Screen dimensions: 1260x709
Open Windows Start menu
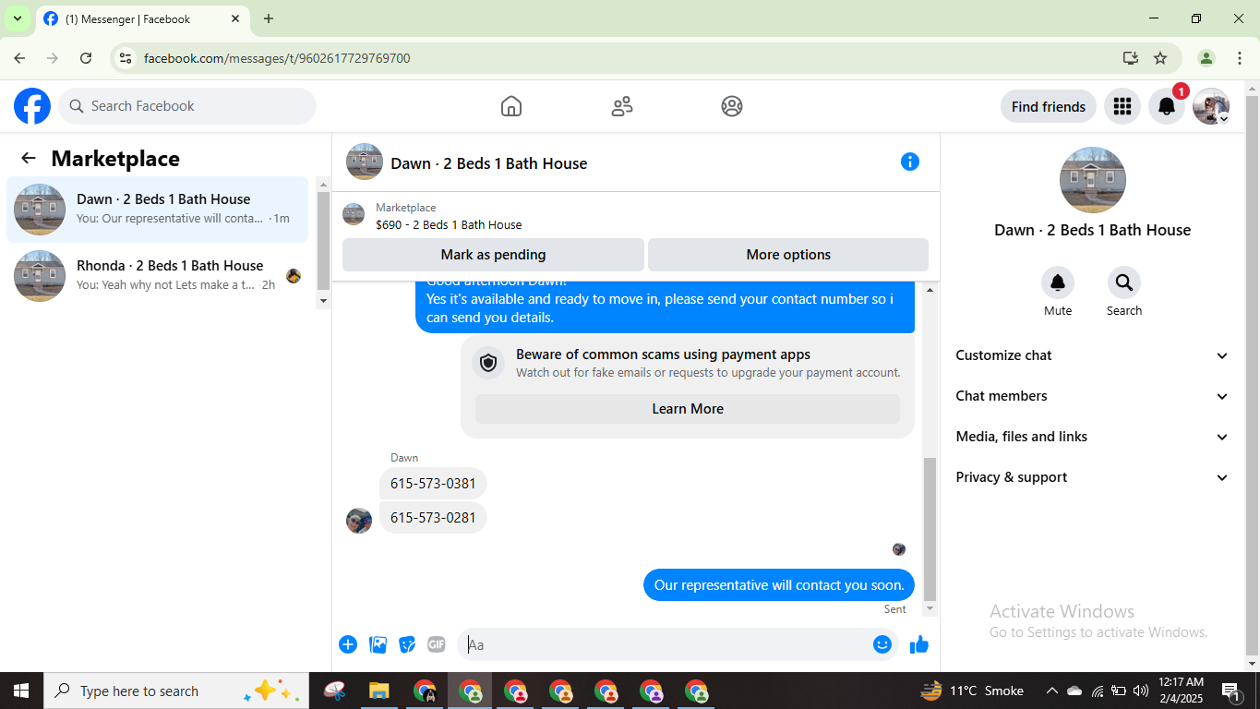21,691
